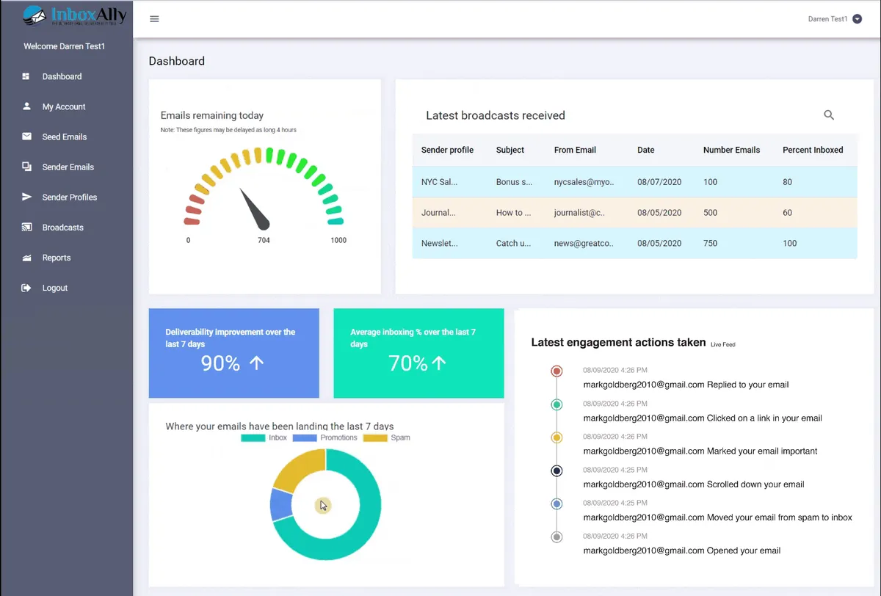Screen dimensions: 881x596
Task: Toggle Promotions legend in donut chart
Action: [x=325, y=437]
